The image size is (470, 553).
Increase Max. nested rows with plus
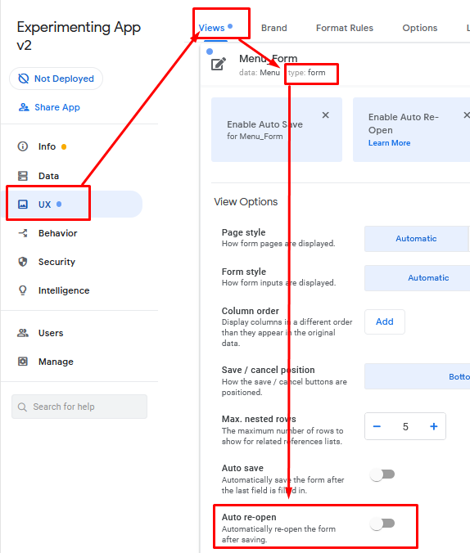tap(434, 426)
